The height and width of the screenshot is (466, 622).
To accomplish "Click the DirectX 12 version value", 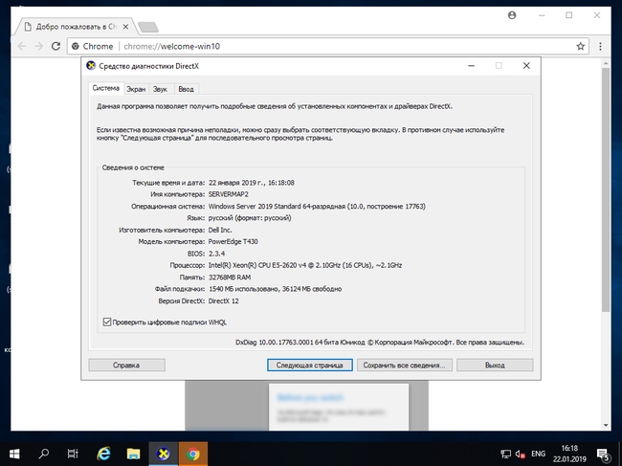I will (224, 301).
